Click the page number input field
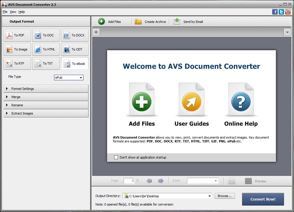 point(129,181)
